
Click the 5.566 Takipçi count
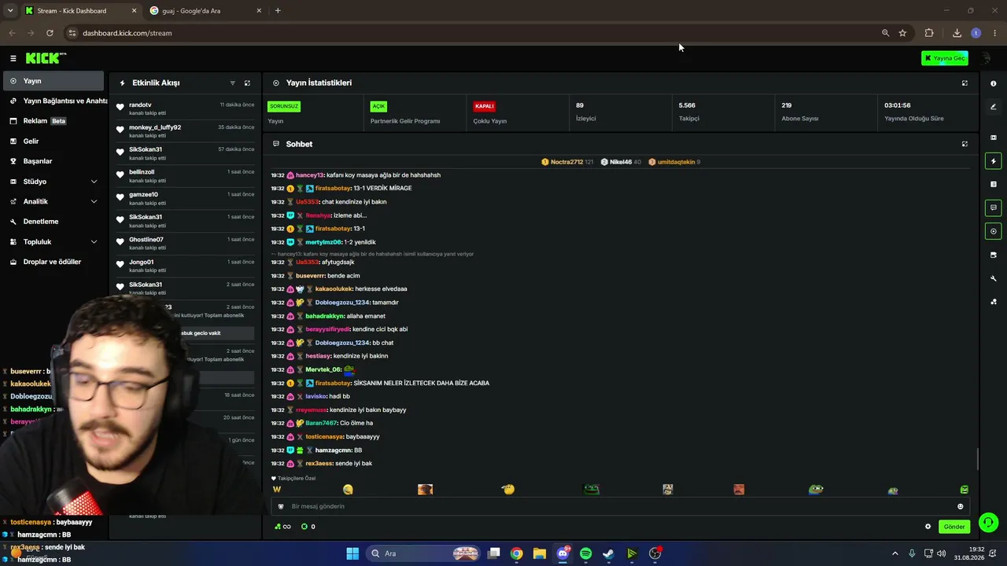(x=687, y=105)
